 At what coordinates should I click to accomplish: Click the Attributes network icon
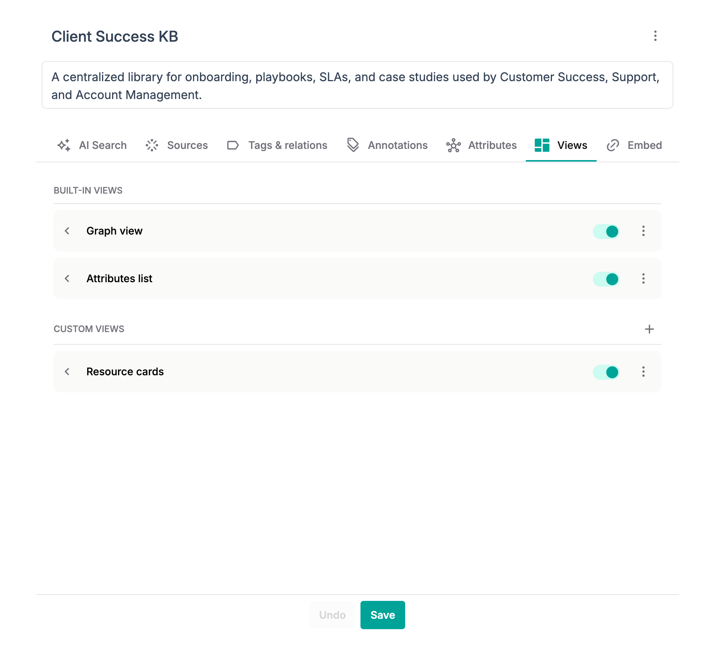point(453,145)
